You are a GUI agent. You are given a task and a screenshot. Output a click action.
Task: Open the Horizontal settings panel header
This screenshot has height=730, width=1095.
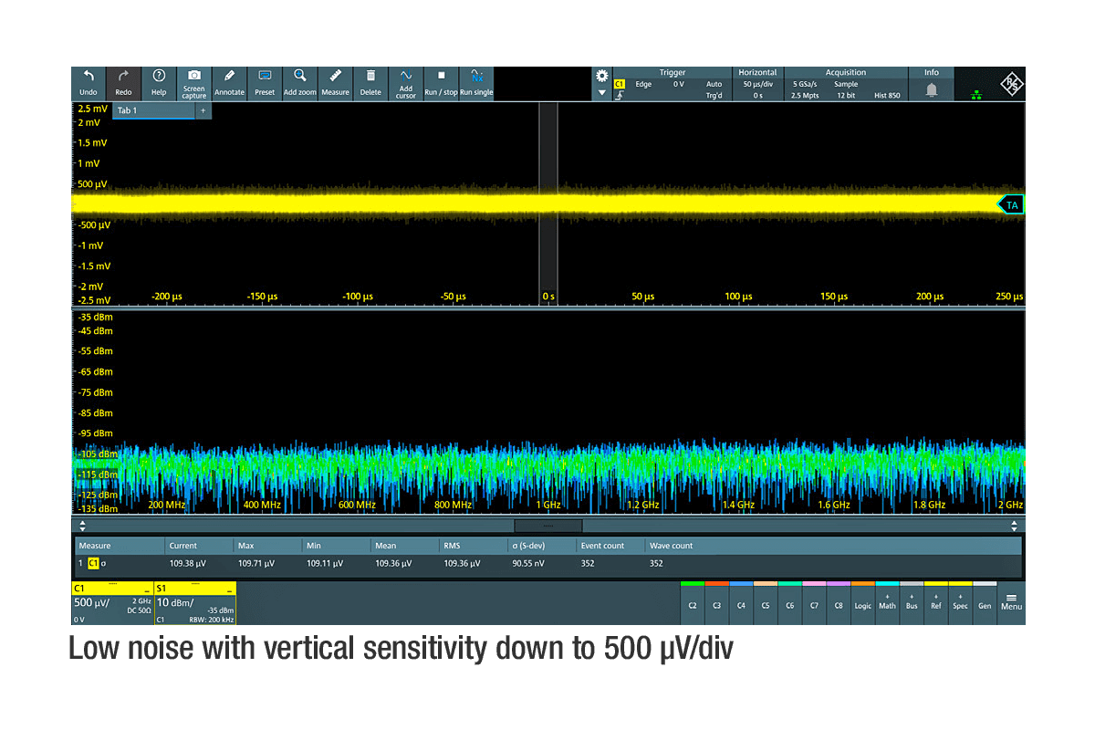(x=757, y=73)
